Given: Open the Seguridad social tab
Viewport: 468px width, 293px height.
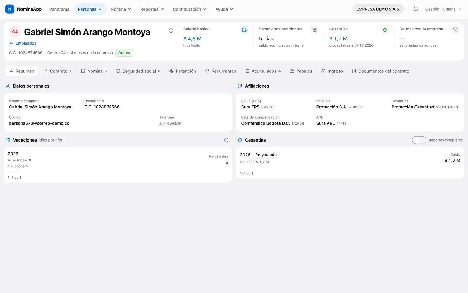Looking at the screenshot, I should tap(138, 71).
